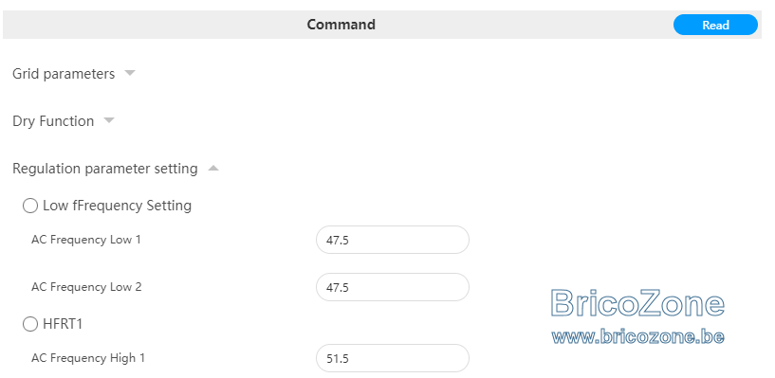The image size is (775, 378).
Task: Click the Low fFrequency Setting label text
Action: click(117, 206)
